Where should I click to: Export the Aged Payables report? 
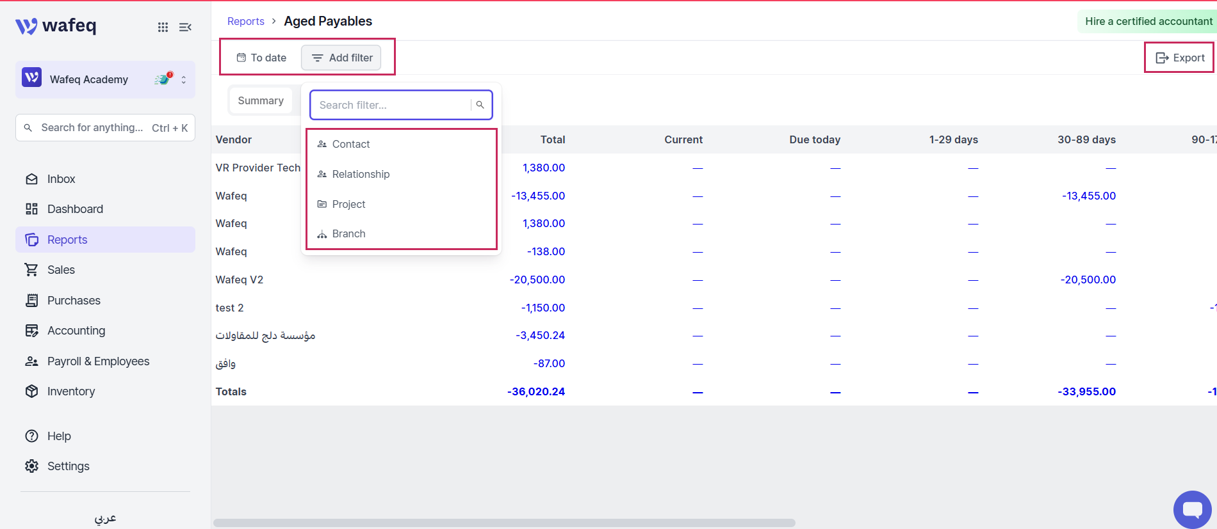(1180, 58)
